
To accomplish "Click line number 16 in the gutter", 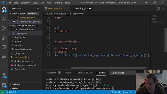I will click(49, 42).
